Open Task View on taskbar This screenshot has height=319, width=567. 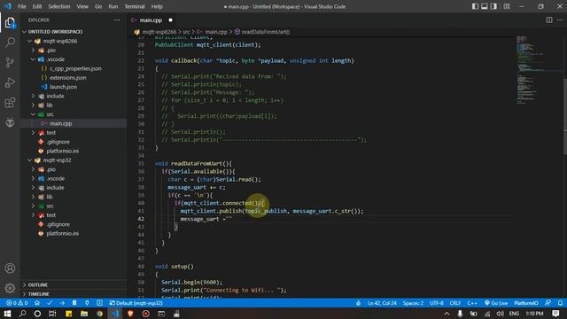click(x=52, y=313)
